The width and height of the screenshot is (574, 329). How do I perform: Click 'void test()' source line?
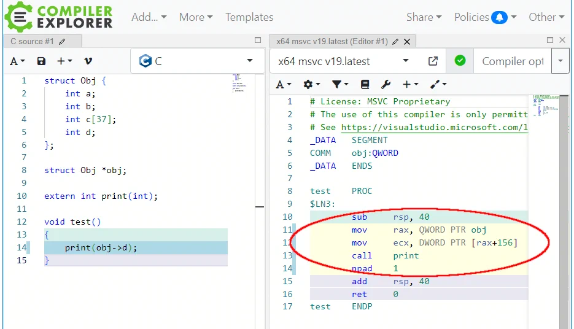point(72,222)
